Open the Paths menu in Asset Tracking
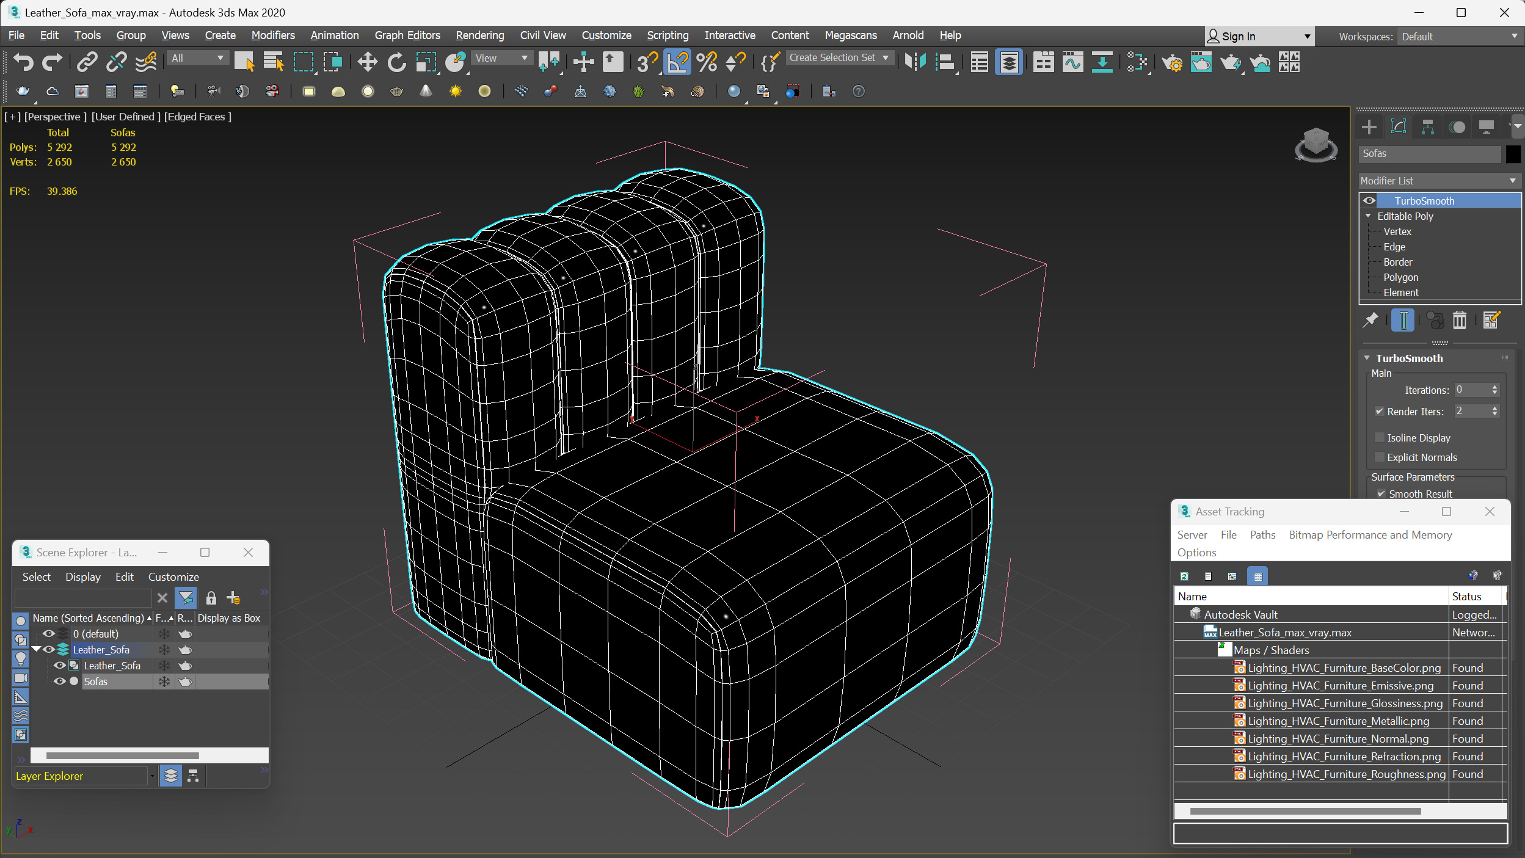 point(1262,535)
